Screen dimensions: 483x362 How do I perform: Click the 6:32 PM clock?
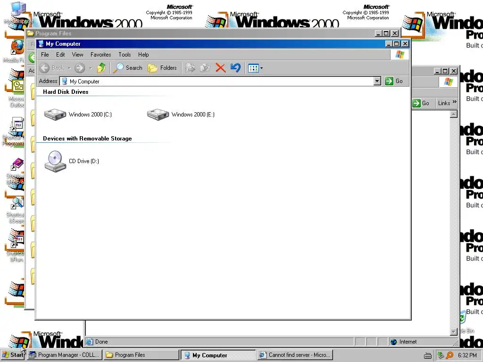pos(467,355)
